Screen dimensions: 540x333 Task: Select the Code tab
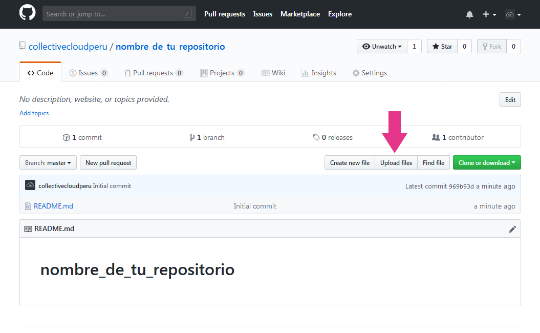click(x=40, y=73)
